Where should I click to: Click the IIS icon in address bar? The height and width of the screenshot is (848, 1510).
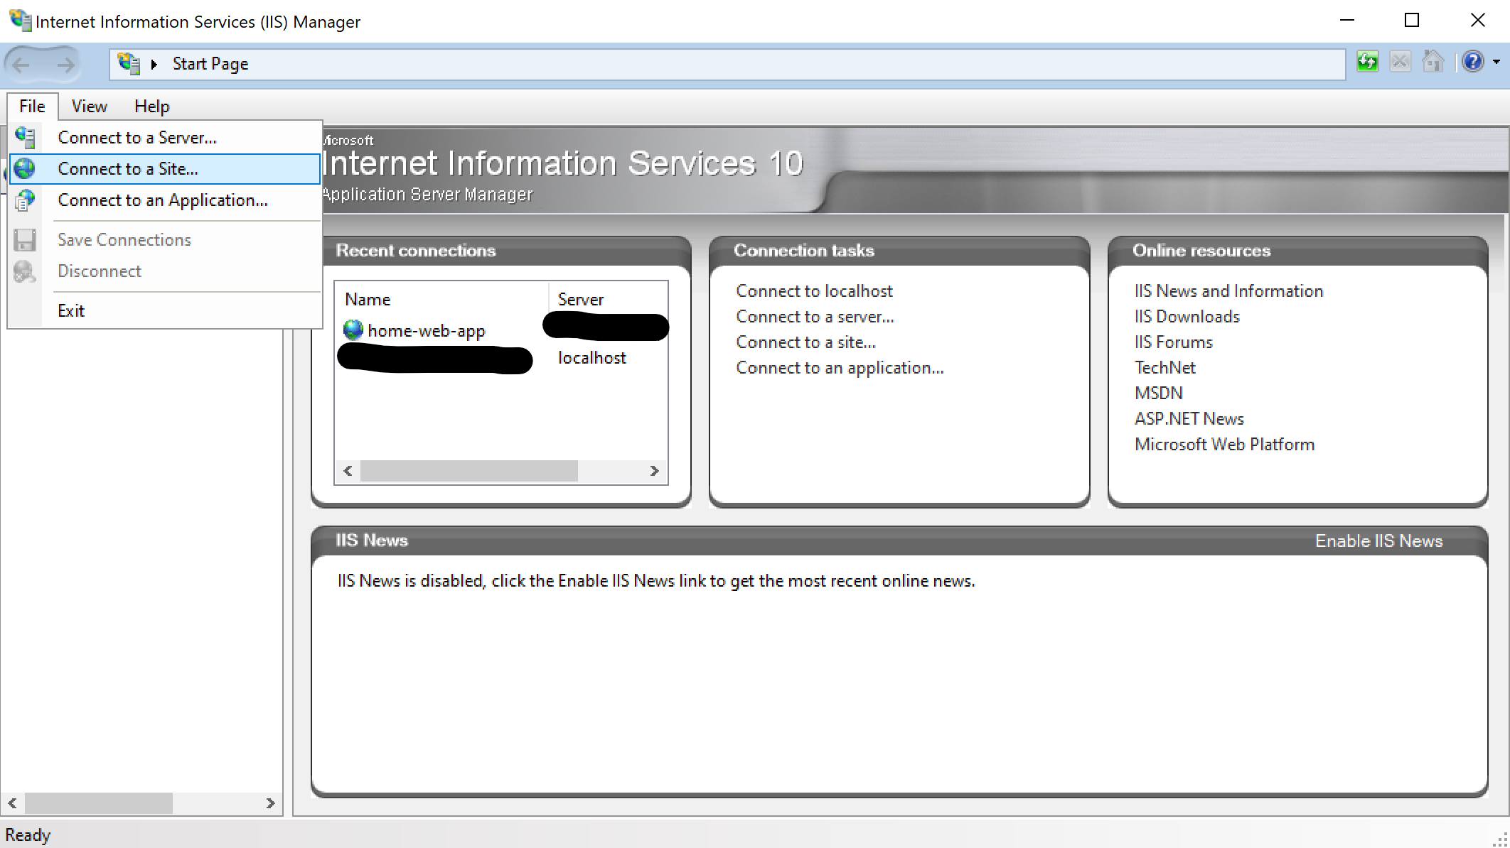[129, 63]
